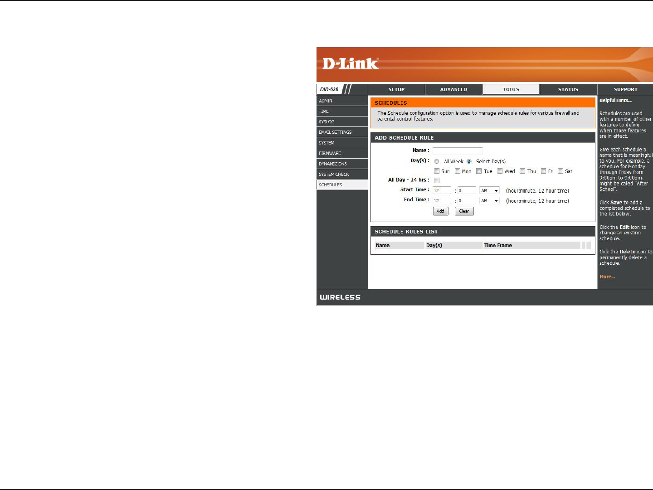
Task: Check the Sun day checkbox
Action: 437,171
